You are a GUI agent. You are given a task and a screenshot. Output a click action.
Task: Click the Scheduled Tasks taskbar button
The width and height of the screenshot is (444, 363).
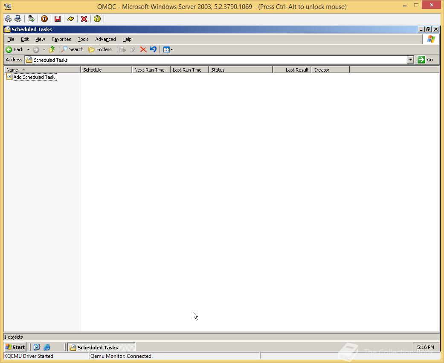(102, 347)
